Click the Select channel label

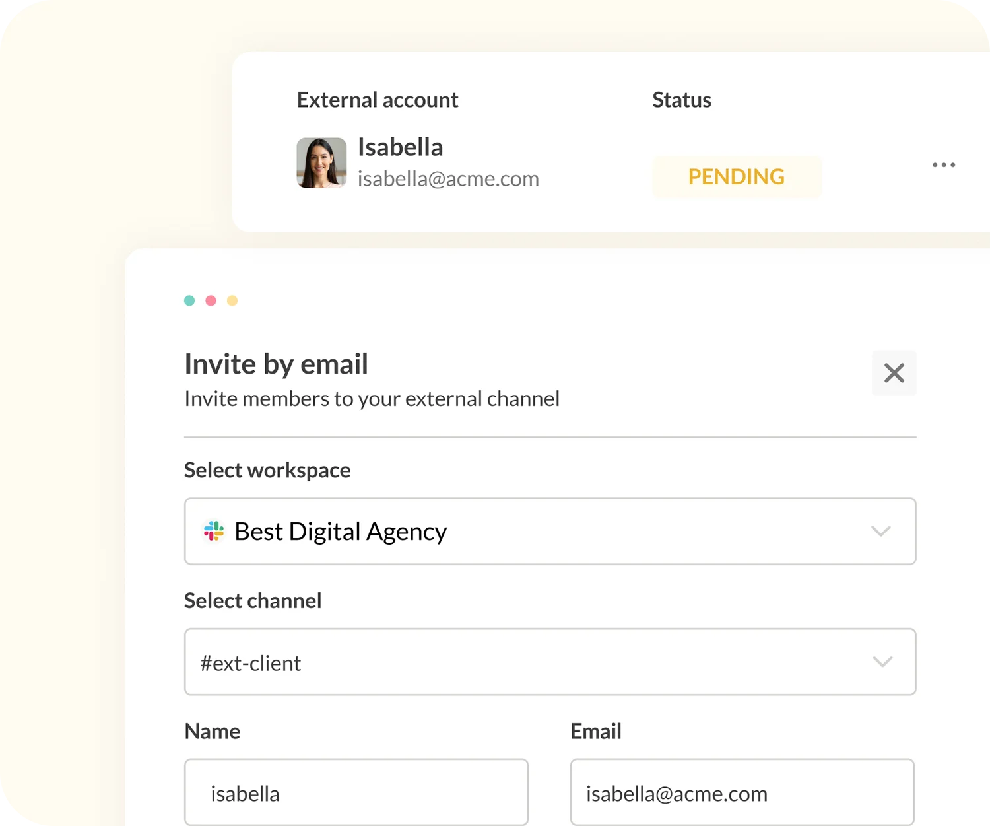pyautogui.click(x=253, y=601)
